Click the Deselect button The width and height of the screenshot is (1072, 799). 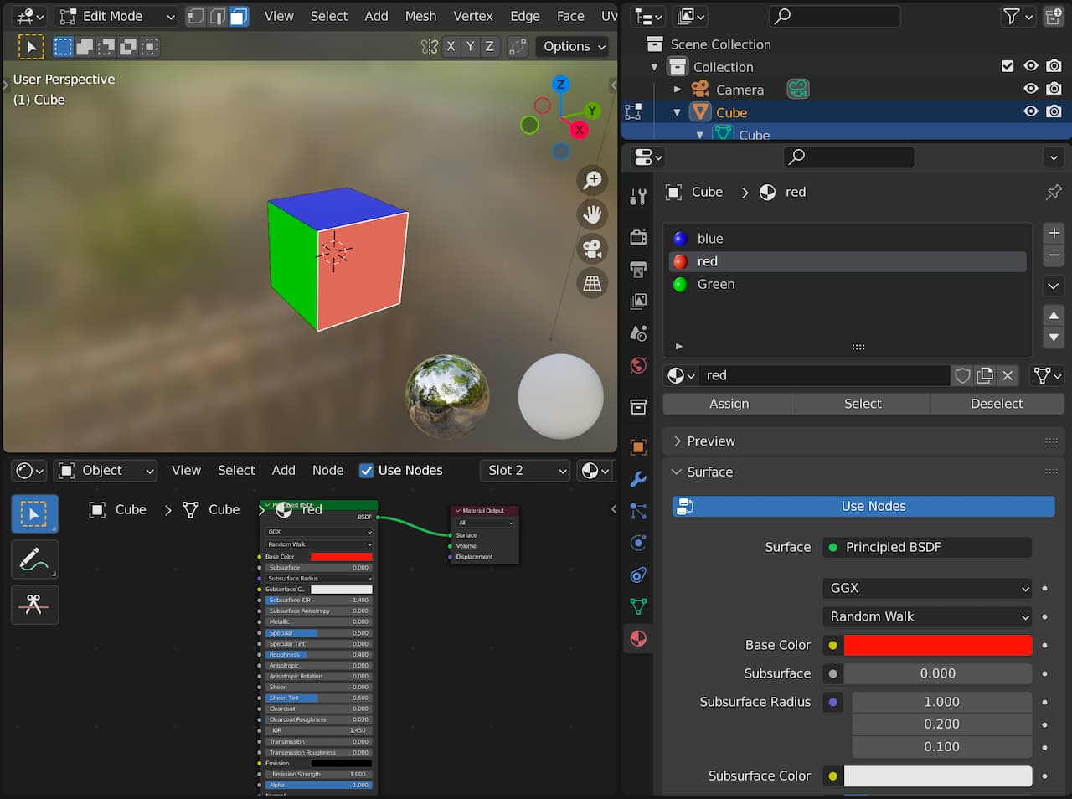tap(996, 404)
